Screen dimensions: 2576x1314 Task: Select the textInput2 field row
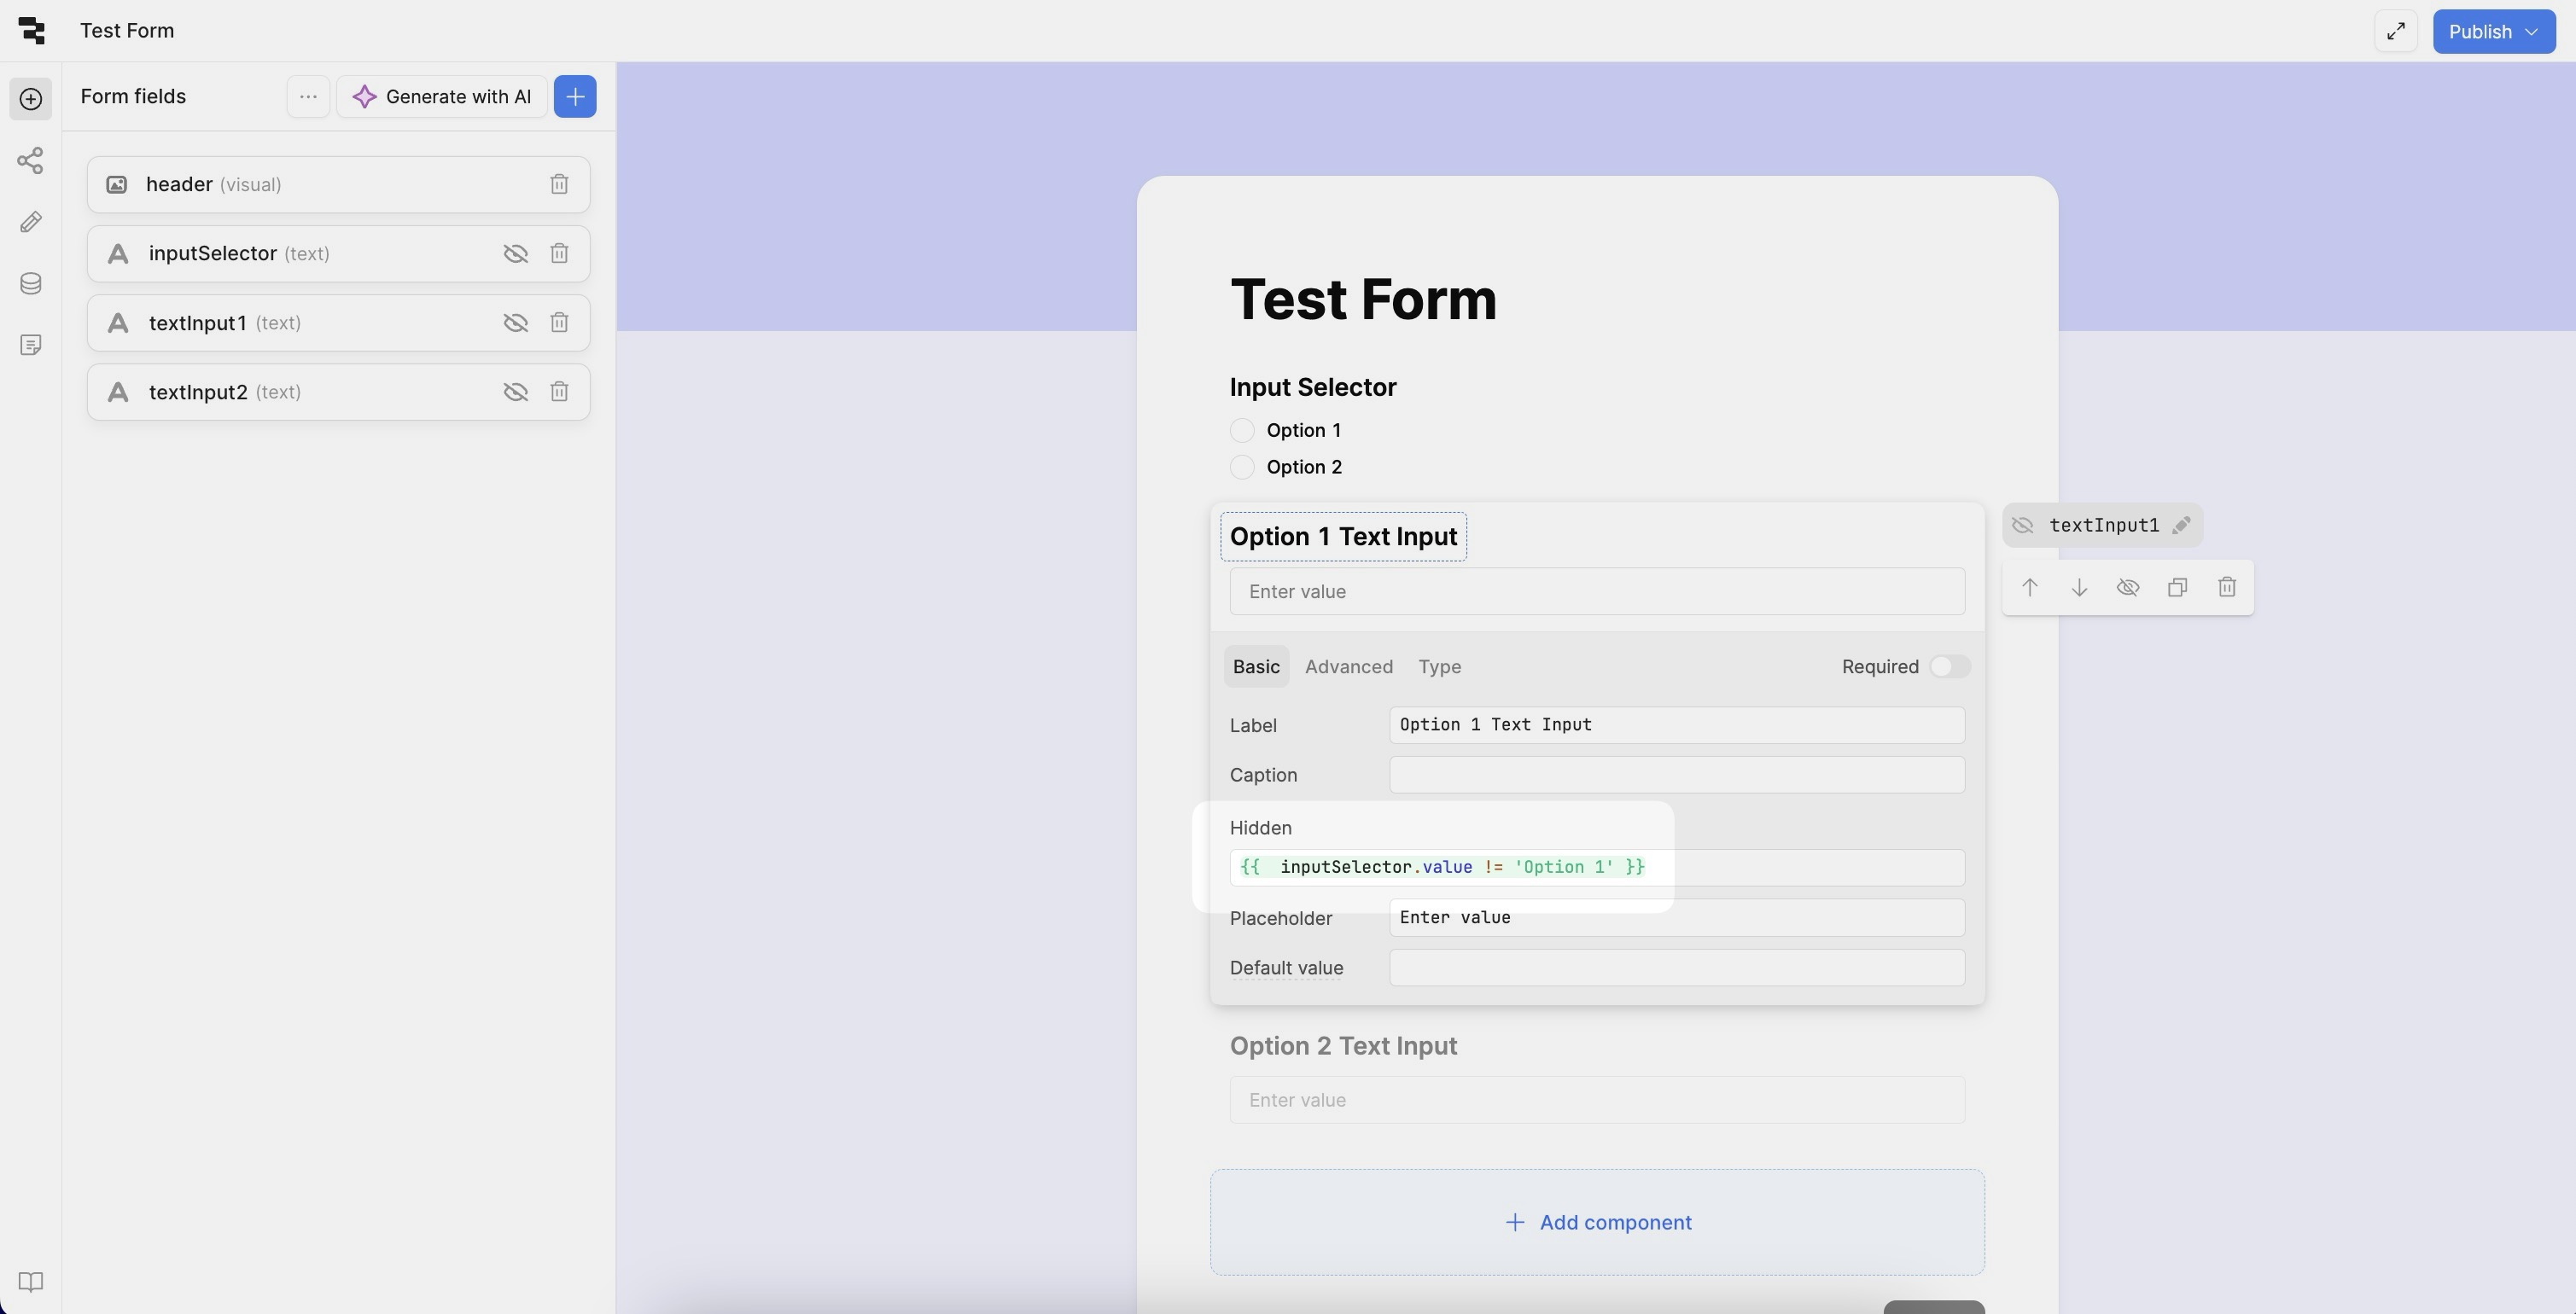point(338,392)
